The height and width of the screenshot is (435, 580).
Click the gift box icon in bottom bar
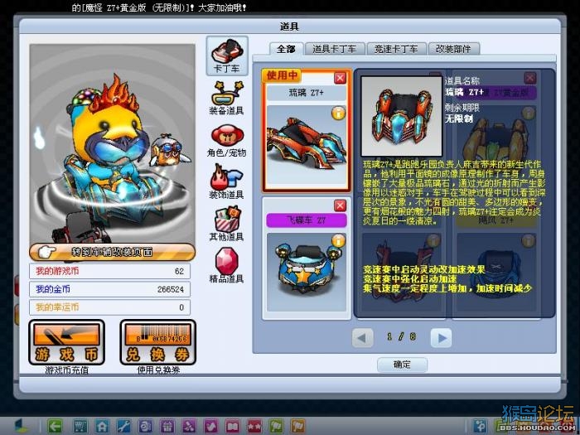click(x=167, y=427)
